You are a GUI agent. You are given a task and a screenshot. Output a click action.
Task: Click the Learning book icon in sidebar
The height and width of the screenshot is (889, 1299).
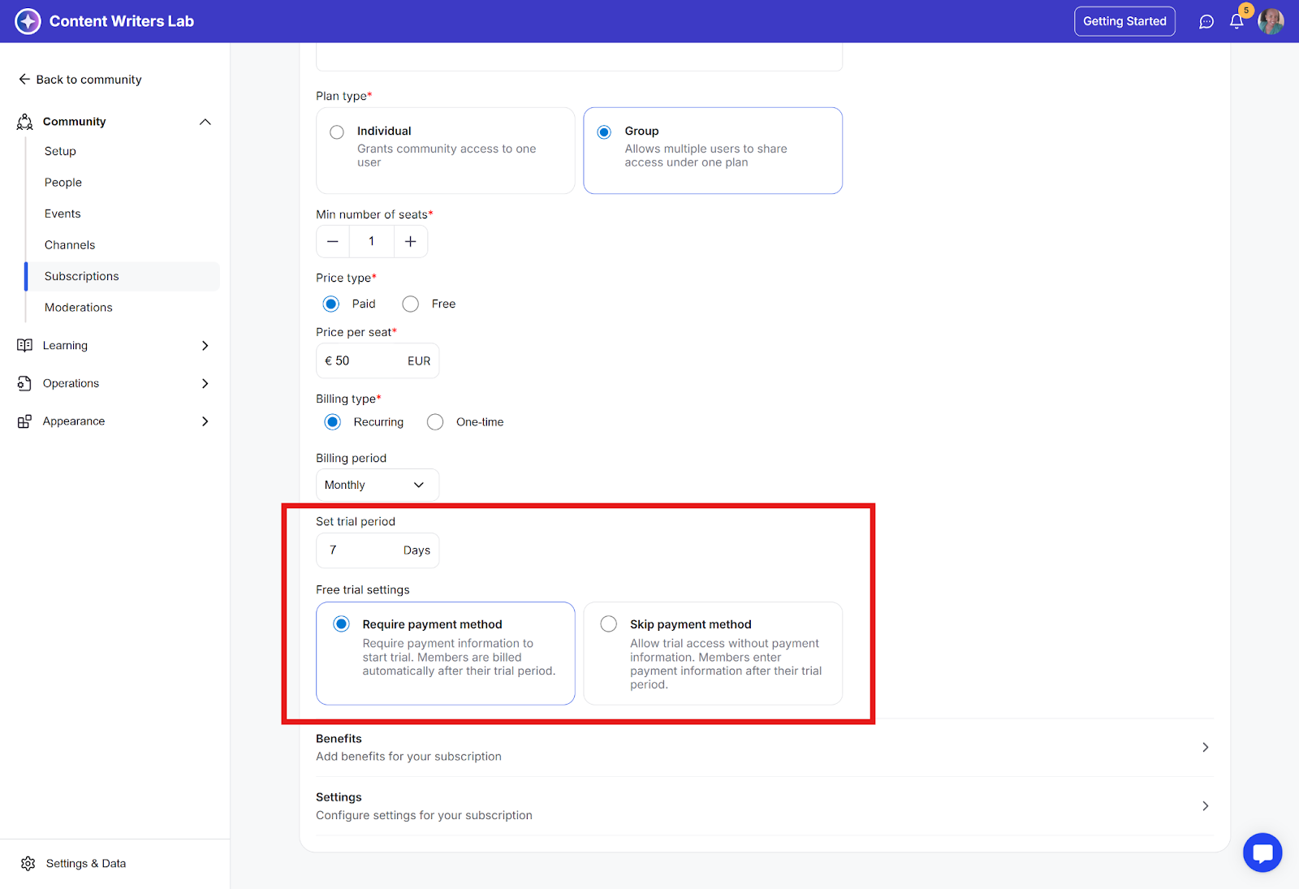pos(24,346)
